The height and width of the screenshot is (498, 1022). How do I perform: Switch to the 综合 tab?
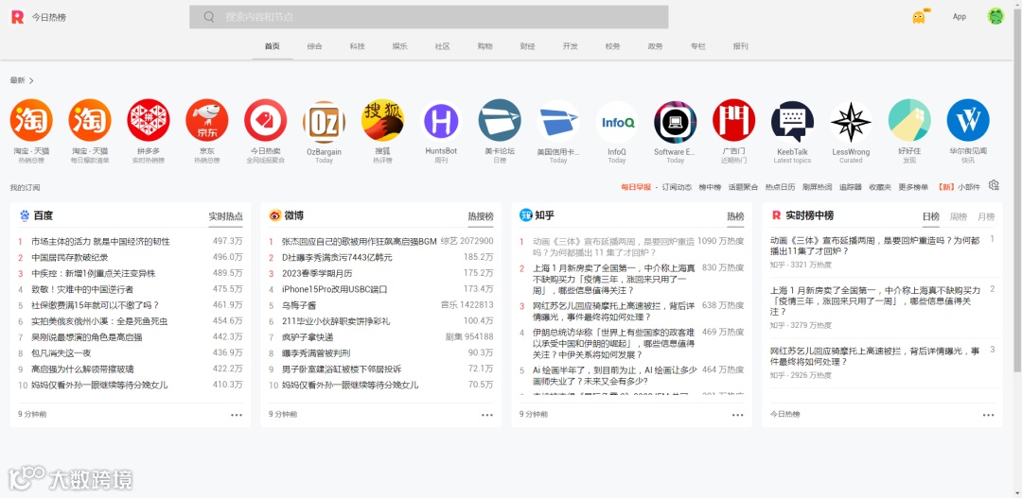pyautogui.click(x=315, y=46)
